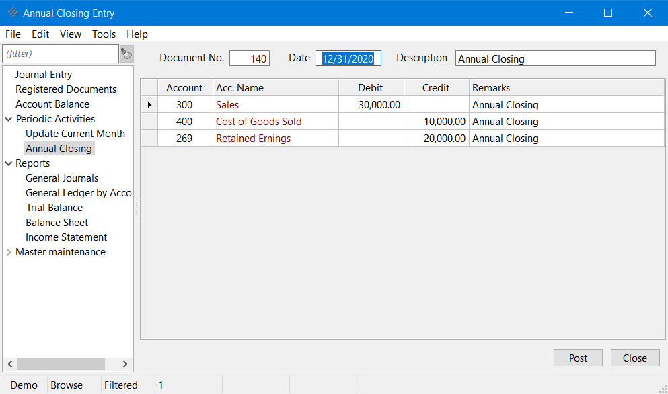The width and height of the screenshot is (668, 394).
Task: Click the filter clear brush icon
Action: tap(126, 54)
